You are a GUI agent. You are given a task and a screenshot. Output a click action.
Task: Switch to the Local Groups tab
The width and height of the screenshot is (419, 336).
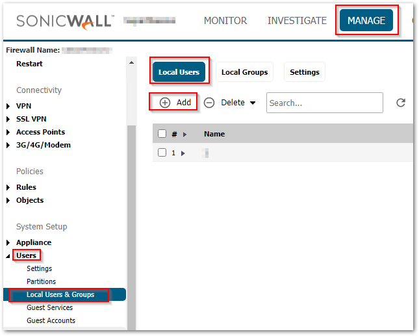pyautogui.click(x=244, y=72)
